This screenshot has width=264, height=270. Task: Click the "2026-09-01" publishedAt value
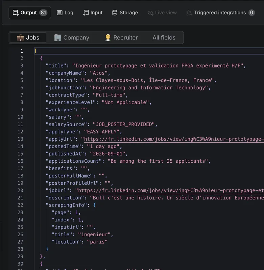click(107, 154)
